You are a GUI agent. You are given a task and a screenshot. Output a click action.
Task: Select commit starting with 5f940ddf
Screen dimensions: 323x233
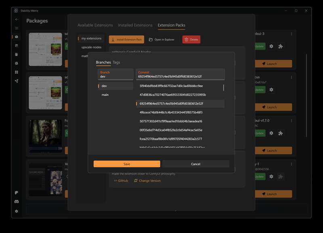[171, 86]
